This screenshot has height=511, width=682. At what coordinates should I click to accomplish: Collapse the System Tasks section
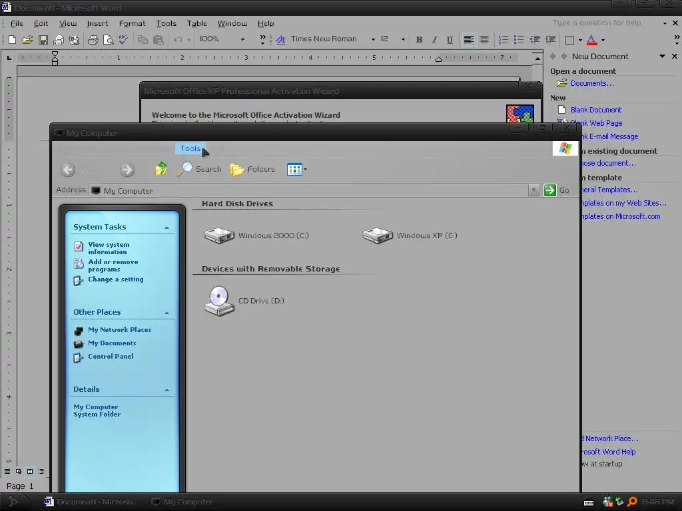click(x=167, y=228)
